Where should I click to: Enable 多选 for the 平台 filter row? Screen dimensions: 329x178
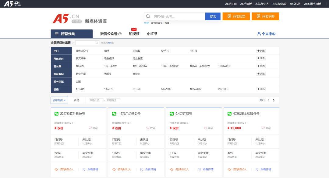pyautogui.click(x=261, y=51)
